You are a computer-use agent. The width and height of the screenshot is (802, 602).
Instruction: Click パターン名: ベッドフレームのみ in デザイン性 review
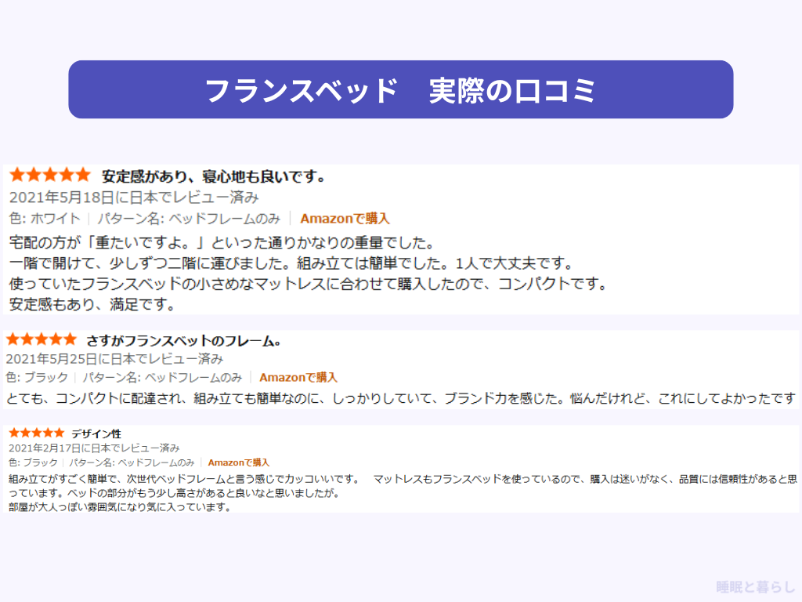tap(132, 462)
